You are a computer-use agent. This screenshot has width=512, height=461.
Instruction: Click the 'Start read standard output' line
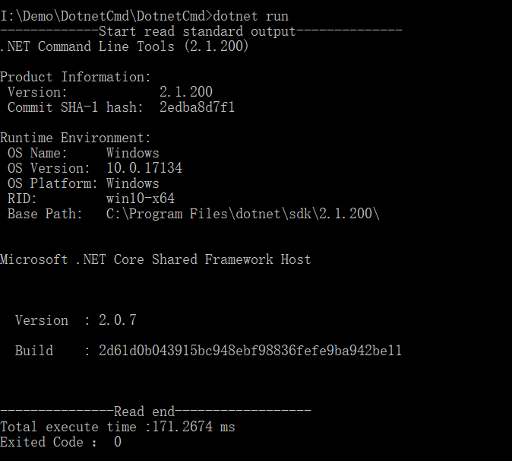pyautogui.click(x=201, y=31)
